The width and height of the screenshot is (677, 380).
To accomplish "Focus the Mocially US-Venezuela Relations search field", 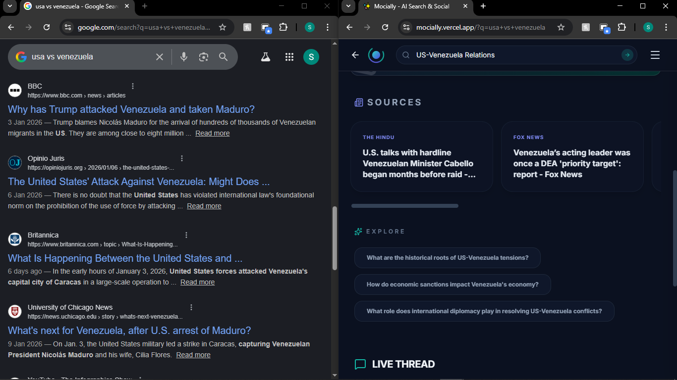I will [515, 55].
